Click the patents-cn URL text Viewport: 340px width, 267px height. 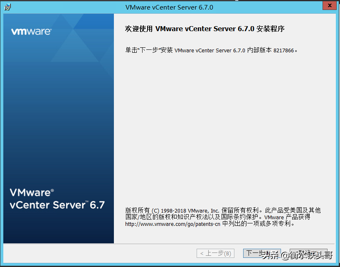pyautogui.click(x=172, y=224)
